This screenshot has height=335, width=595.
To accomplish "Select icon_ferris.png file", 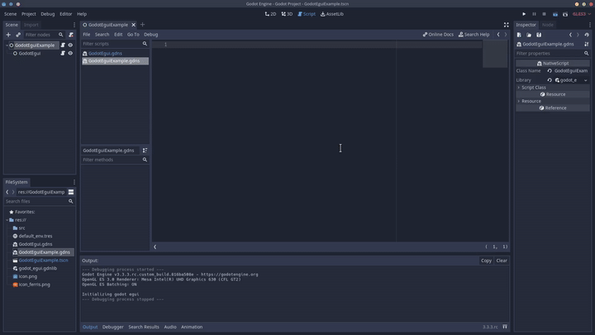I will click(x=34, y=285).
